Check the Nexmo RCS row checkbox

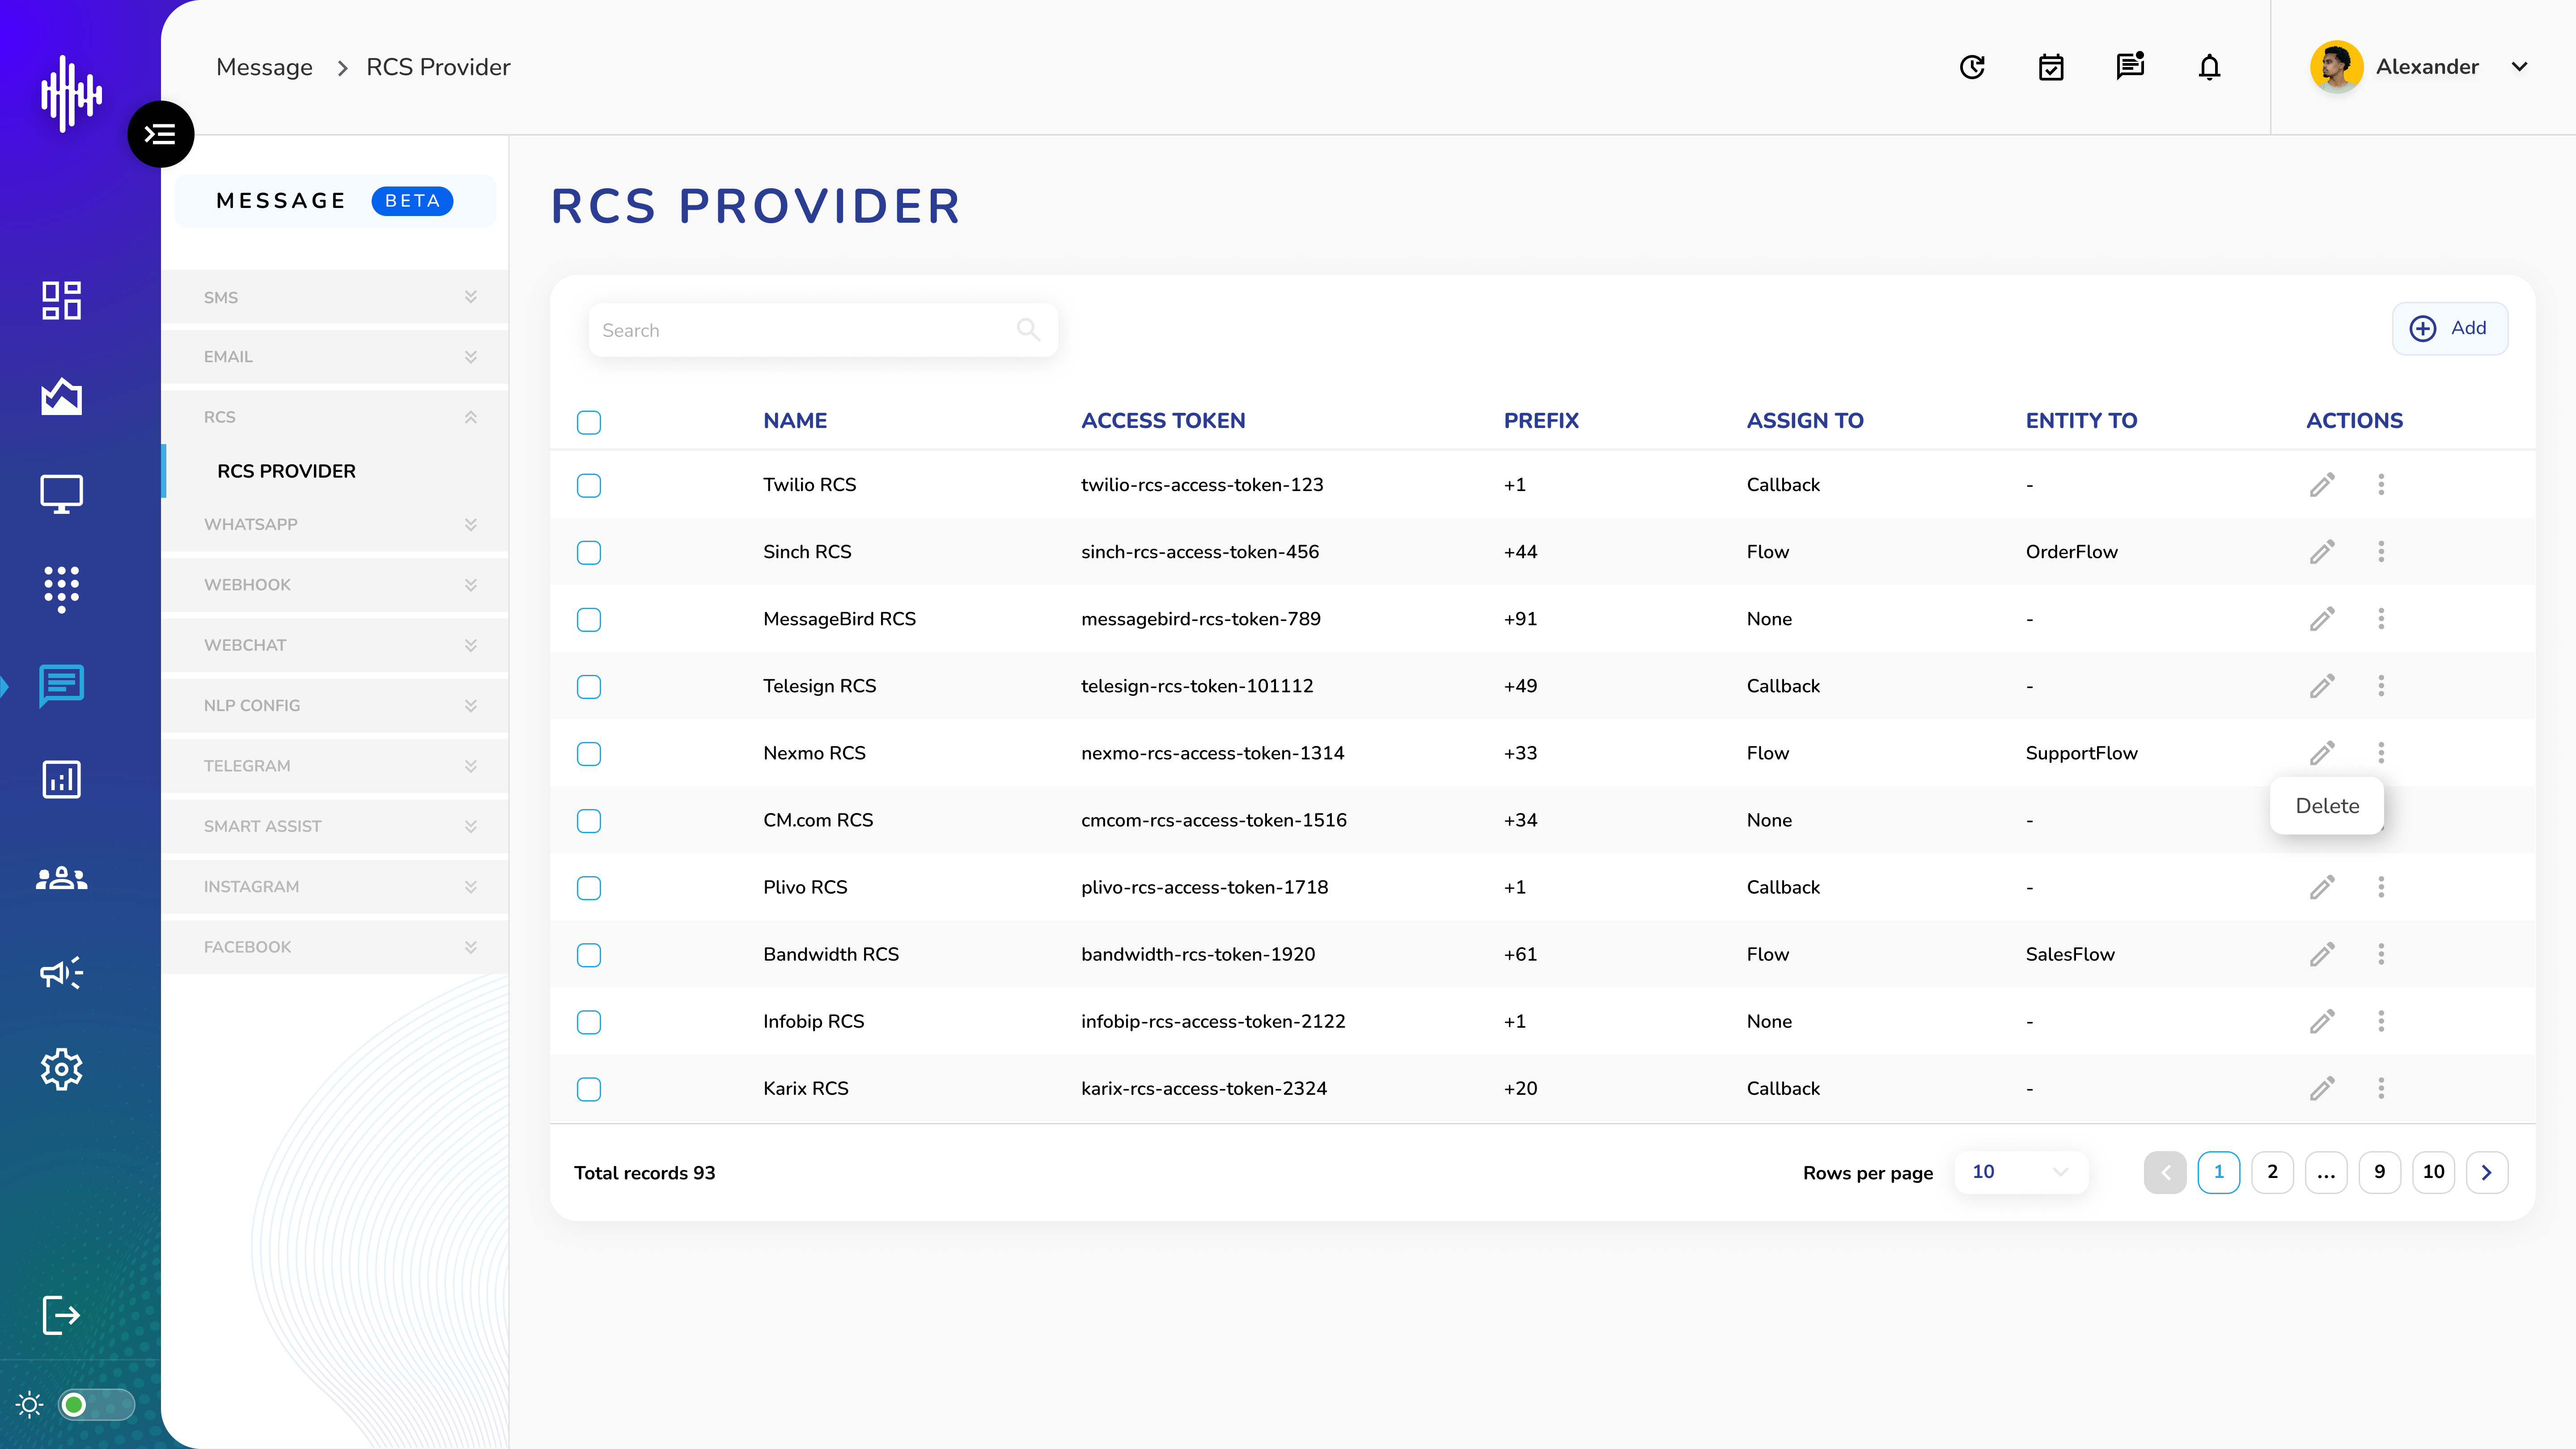[x=589, y=753]
